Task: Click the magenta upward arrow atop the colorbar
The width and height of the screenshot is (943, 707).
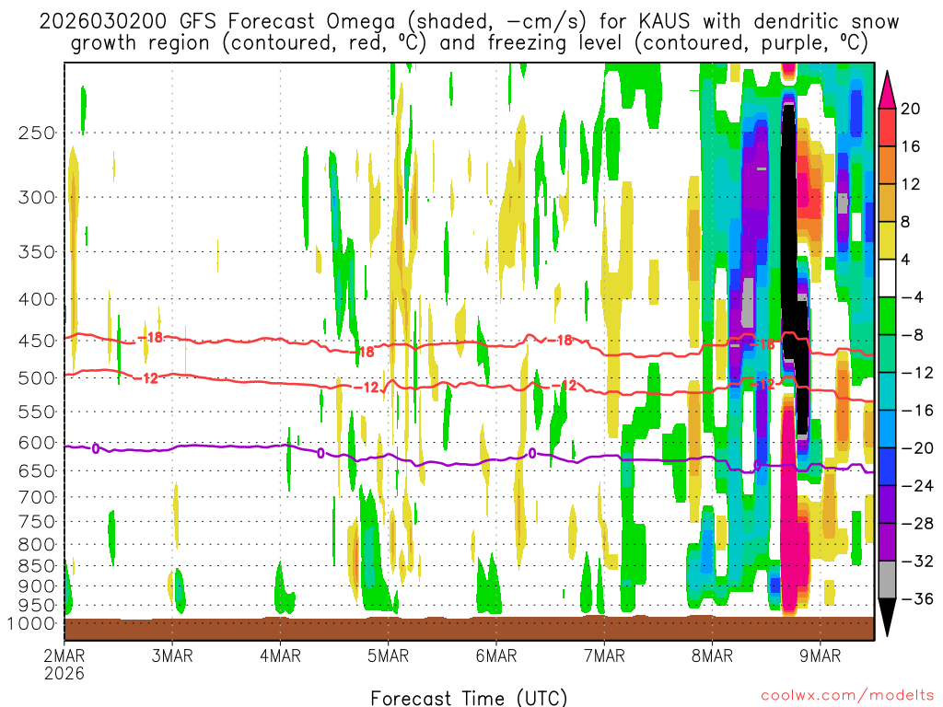Action: pyautogui.click(x=887, y=89)
